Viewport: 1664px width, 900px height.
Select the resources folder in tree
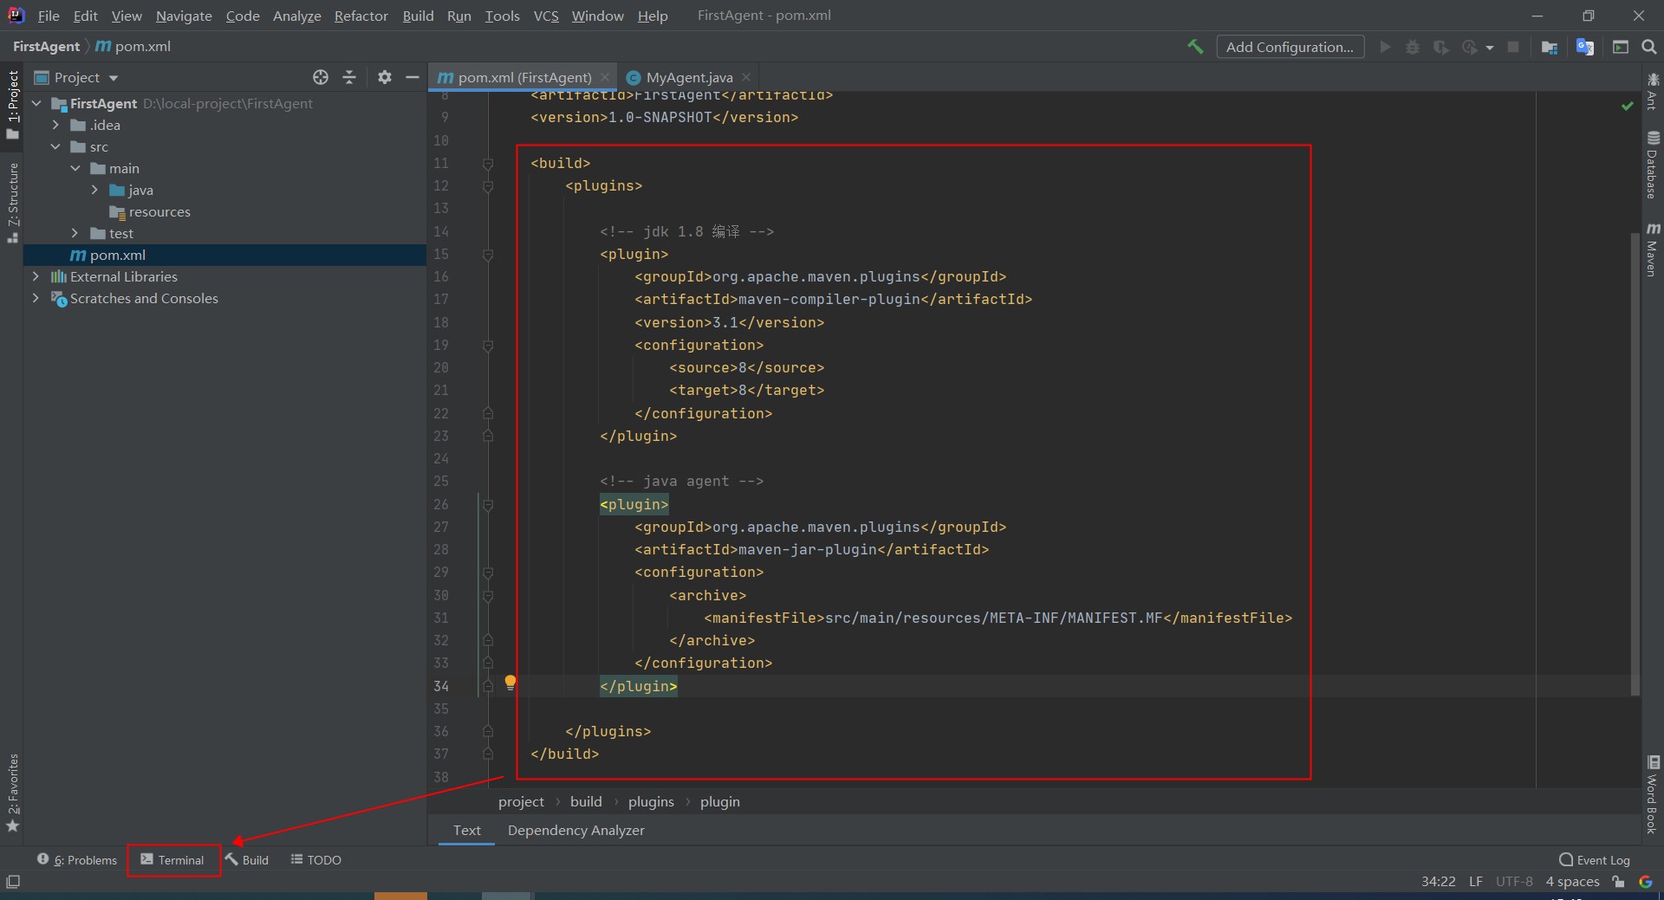pyautogui.click(x=159, y=211)
